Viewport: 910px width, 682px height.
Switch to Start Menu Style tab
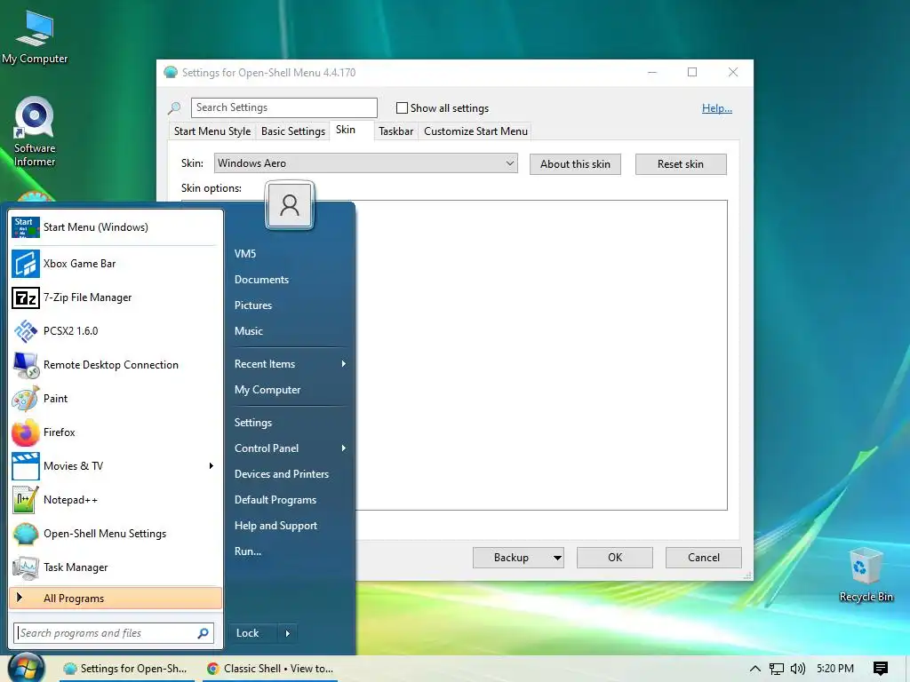pyautogui.click(x=212, y=131)
